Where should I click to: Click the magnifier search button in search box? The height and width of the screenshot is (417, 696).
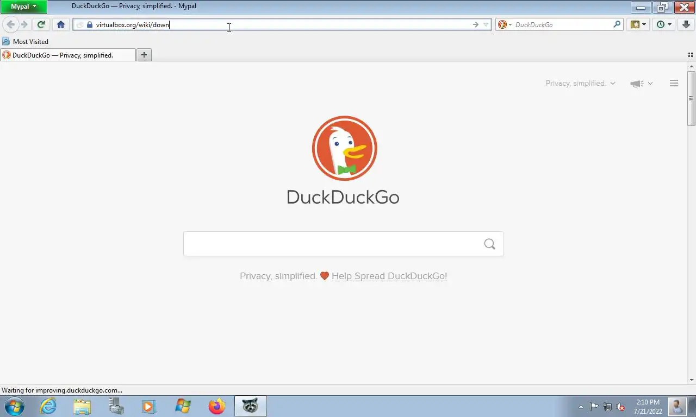pos(489,244)
